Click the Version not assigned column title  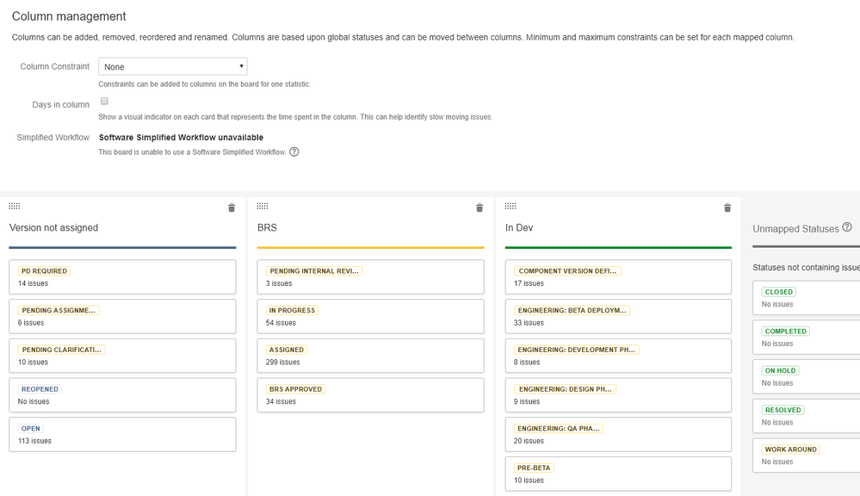(x=53, y=227)
